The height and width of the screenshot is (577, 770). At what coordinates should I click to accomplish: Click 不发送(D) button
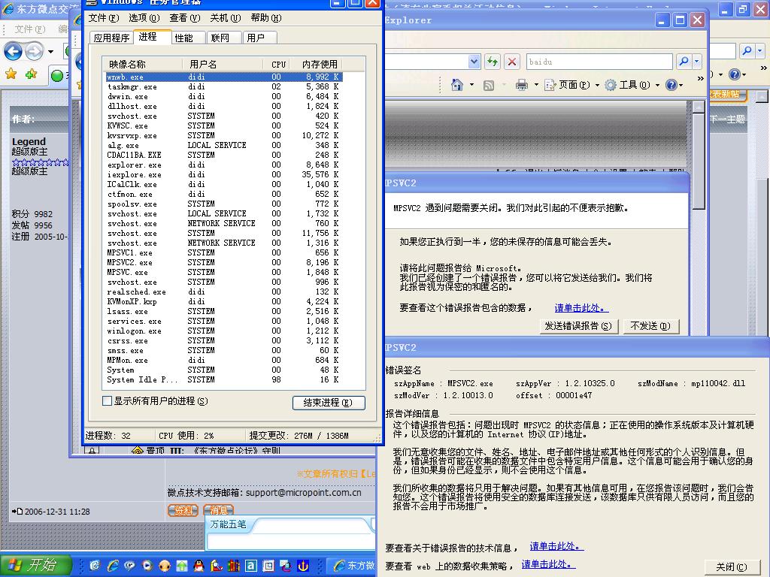click(x=650, y=326)
